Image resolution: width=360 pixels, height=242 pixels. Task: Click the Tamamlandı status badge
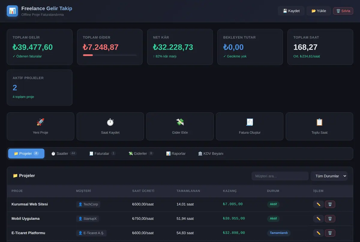[279, 233]
